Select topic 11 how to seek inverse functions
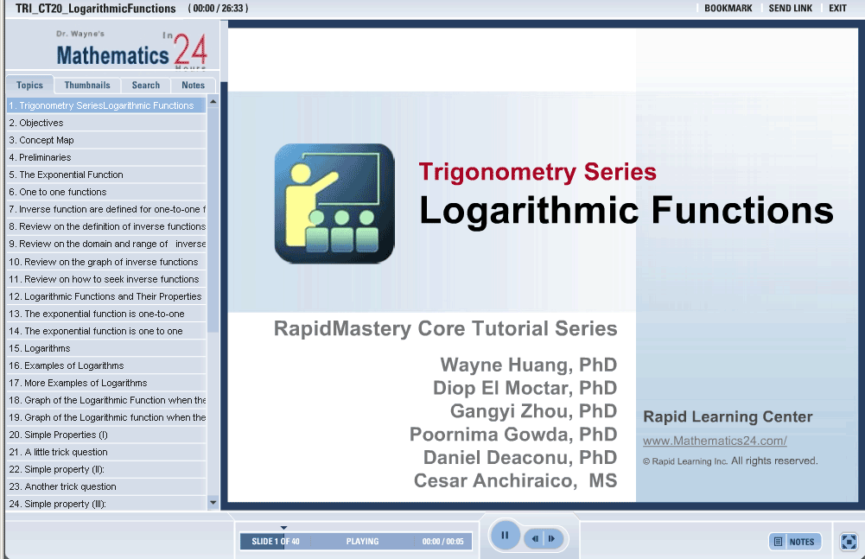Screen dimensions: 865x559 pos(106,279)
